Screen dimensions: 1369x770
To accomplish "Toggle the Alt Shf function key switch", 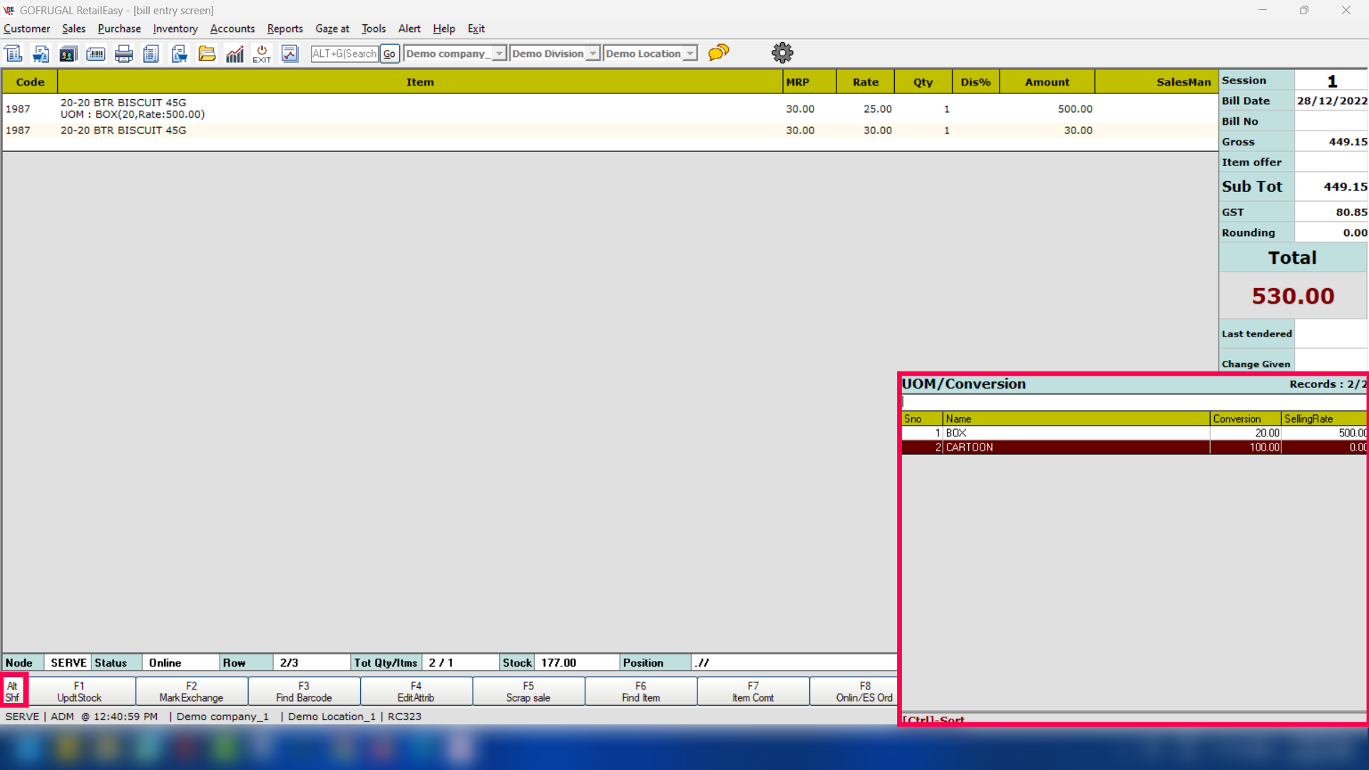I will 13,692.
